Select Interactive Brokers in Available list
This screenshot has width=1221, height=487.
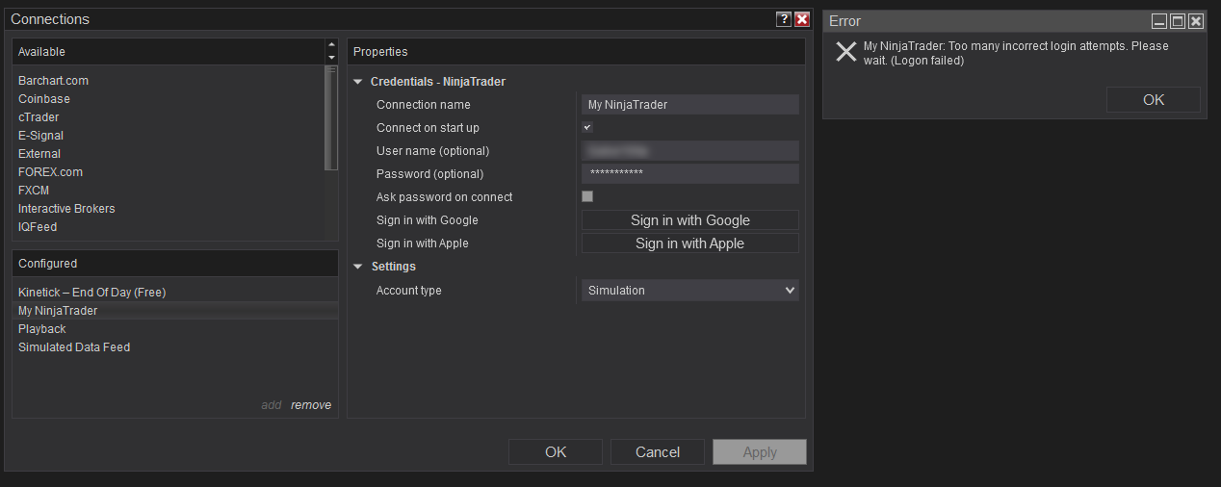coord(66,209)
